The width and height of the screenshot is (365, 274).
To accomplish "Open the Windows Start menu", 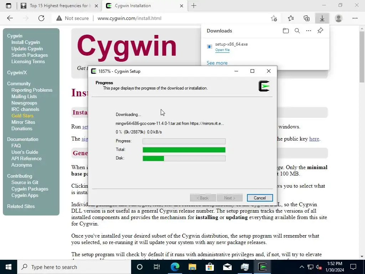I will 9,267.
